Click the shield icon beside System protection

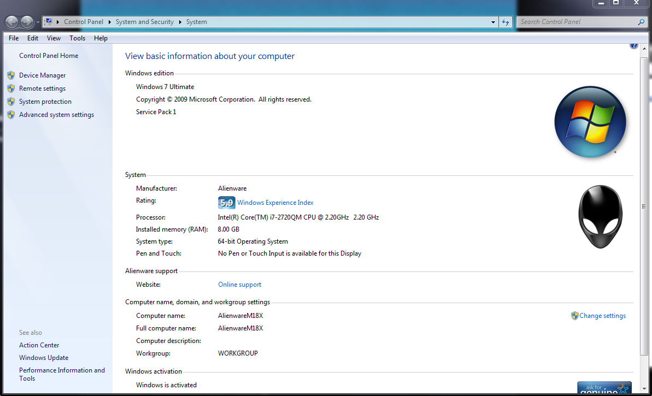[11, 102]
